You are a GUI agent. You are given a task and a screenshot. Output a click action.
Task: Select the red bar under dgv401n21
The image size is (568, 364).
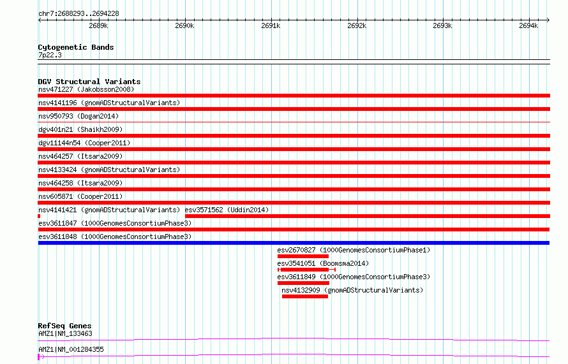pyautogui.click(x=294, y=136)
